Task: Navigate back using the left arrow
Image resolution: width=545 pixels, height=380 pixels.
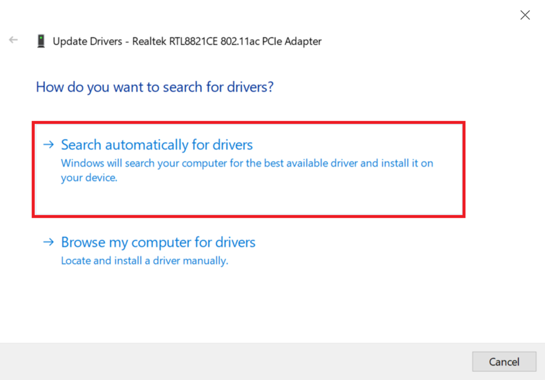Action: (13, 39)
